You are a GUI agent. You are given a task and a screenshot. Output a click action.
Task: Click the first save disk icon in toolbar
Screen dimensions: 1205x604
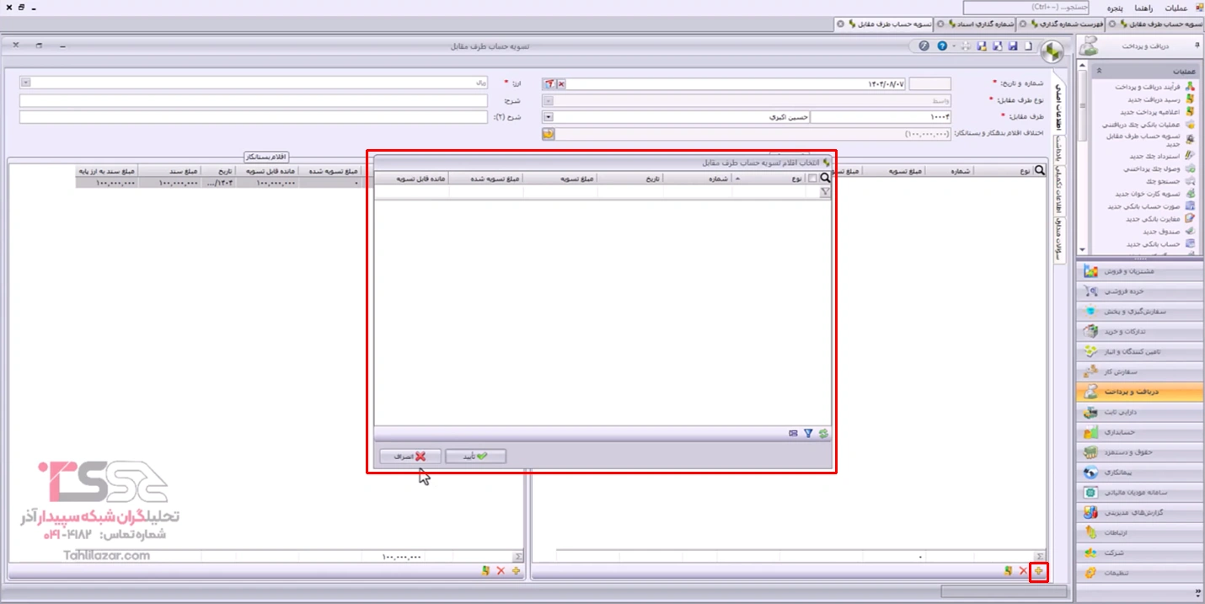[x=1012, y=46]
